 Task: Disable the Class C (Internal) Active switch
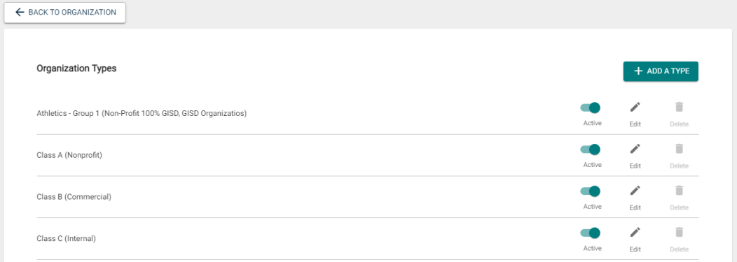(591, 233)
